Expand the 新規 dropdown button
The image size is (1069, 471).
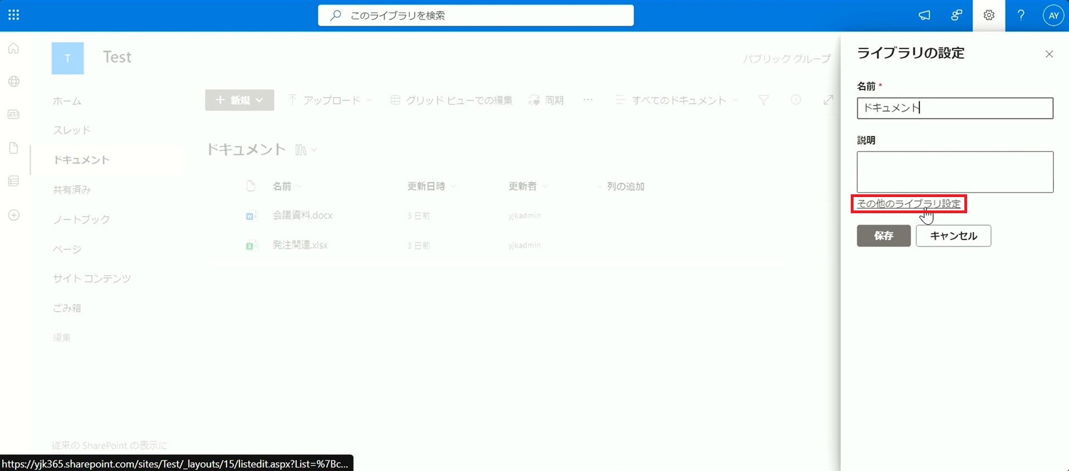(239, 100)
